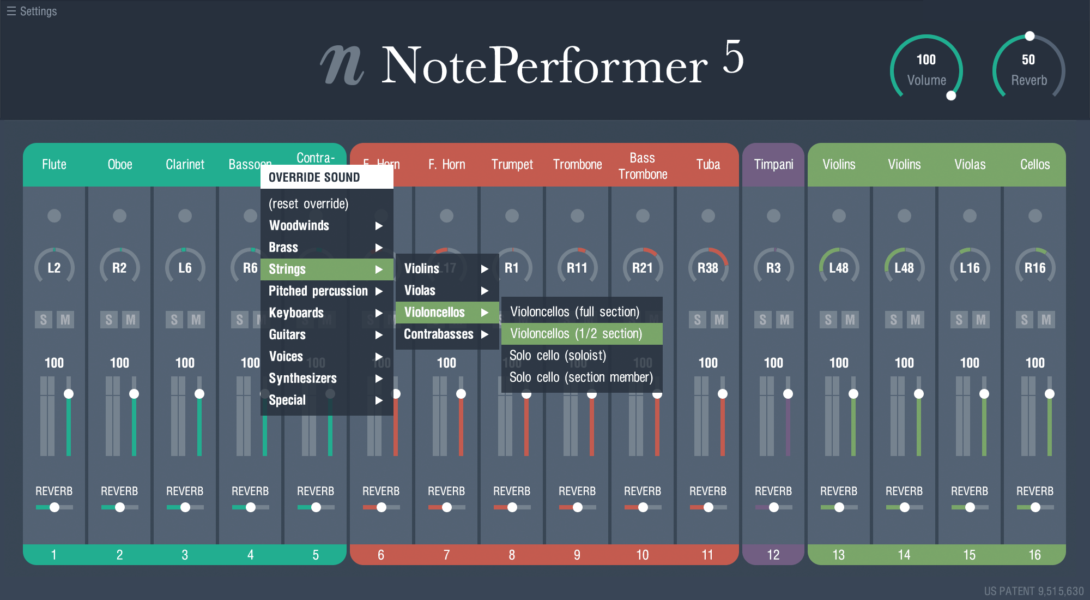The image size is (1090, 600).
Task: Mute the Violas channel
Action: [981, 320]
